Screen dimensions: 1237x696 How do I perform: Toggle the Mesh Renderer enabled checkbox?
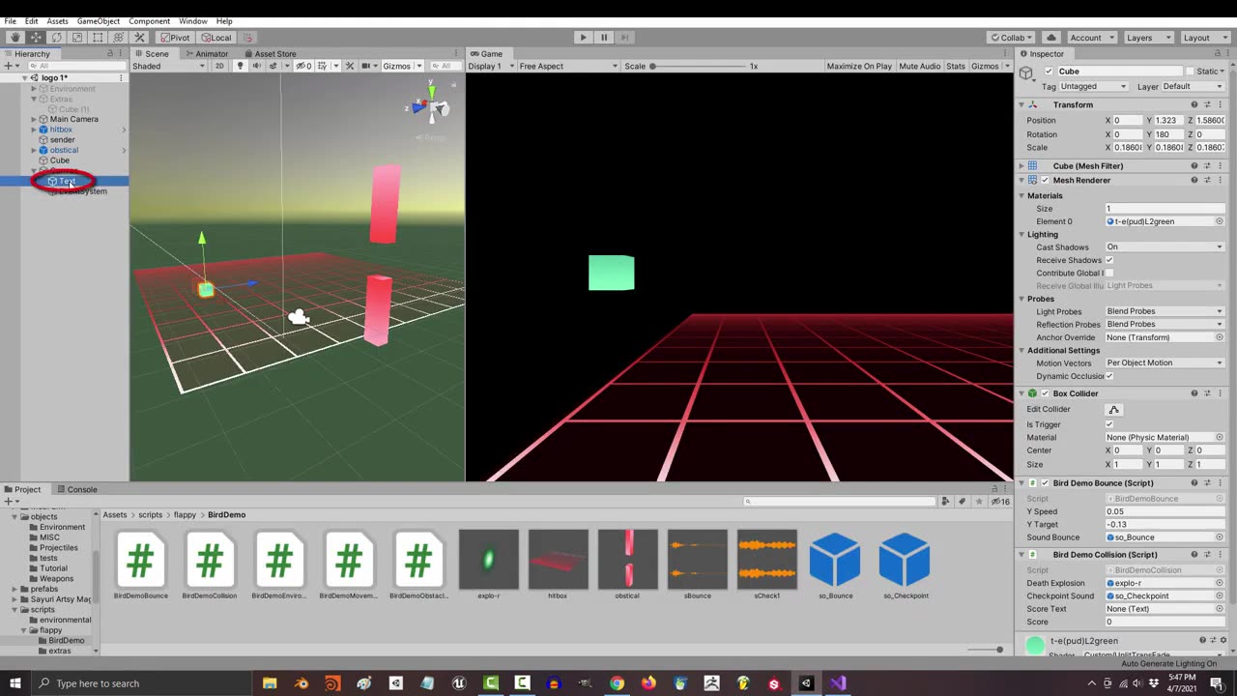click(x=1045, y=180)
